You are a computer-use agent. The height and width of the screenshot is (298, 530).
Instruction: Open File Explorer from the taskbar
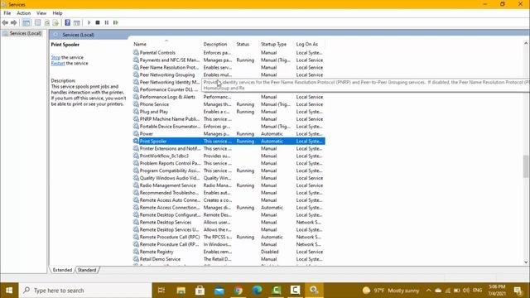click(181, 291)
